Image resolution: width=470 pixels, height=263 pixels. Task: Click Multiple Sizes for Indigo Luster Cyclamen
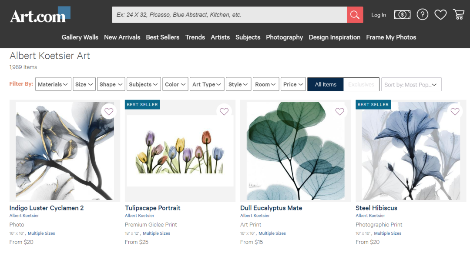[x=41, y=233]
